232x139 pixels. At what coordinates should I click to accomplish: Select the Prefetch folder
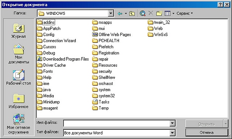coord(103,47)
